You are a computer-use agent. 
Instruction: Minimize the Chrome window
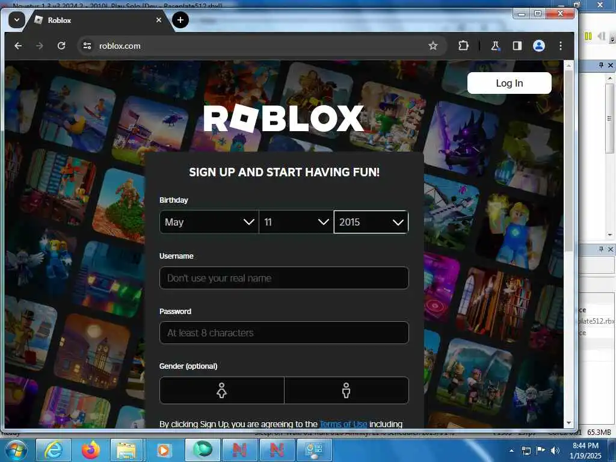[x=522, y=14]
